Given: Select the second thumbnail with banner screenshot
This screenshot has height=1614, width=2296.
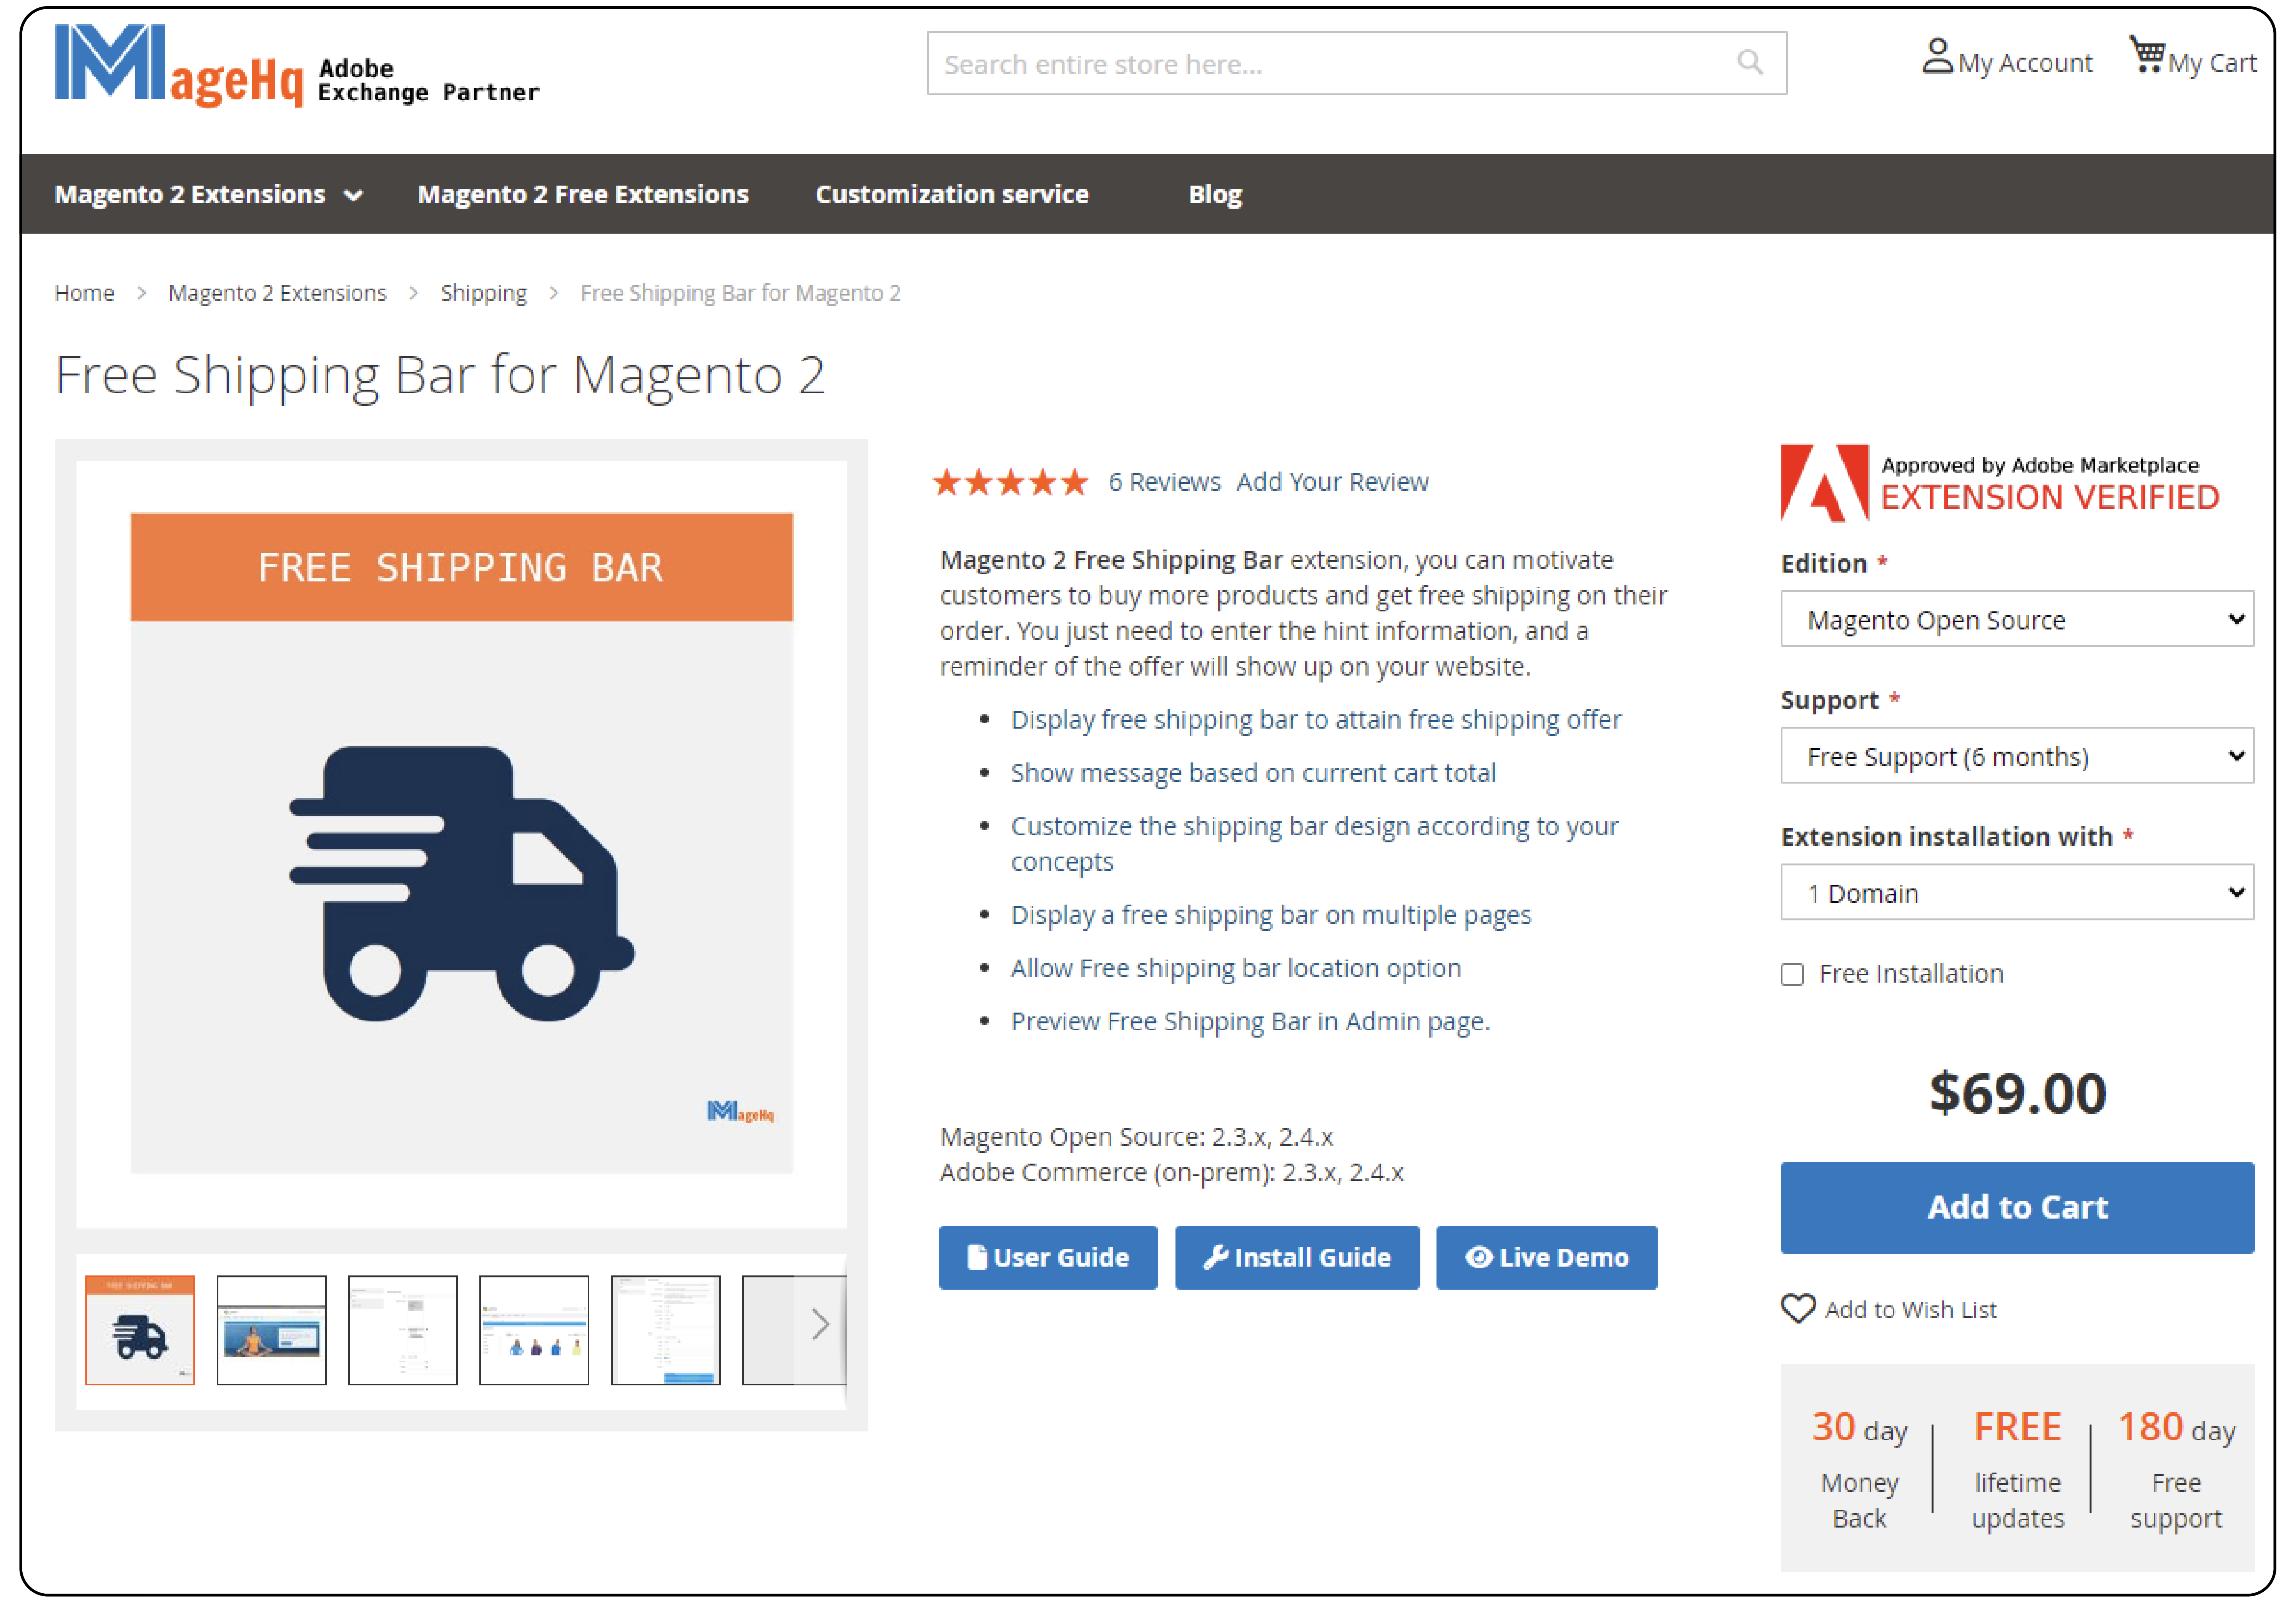Looking at the screenshot, I should (x=271, y=1330).
